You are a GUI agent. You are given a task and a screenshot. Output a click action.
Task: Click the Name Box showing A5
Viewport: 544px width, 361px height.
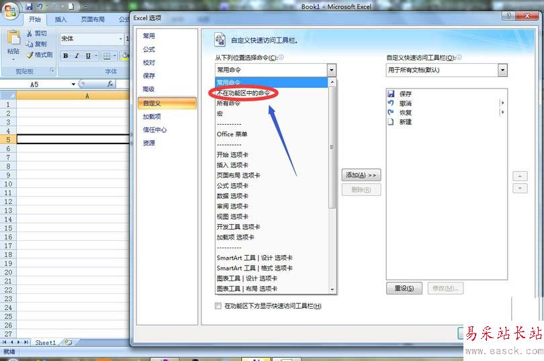[35, 85]
